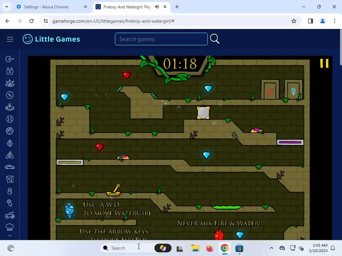Open the widgets button at the taskbar's left end

[x=11, y=248]
